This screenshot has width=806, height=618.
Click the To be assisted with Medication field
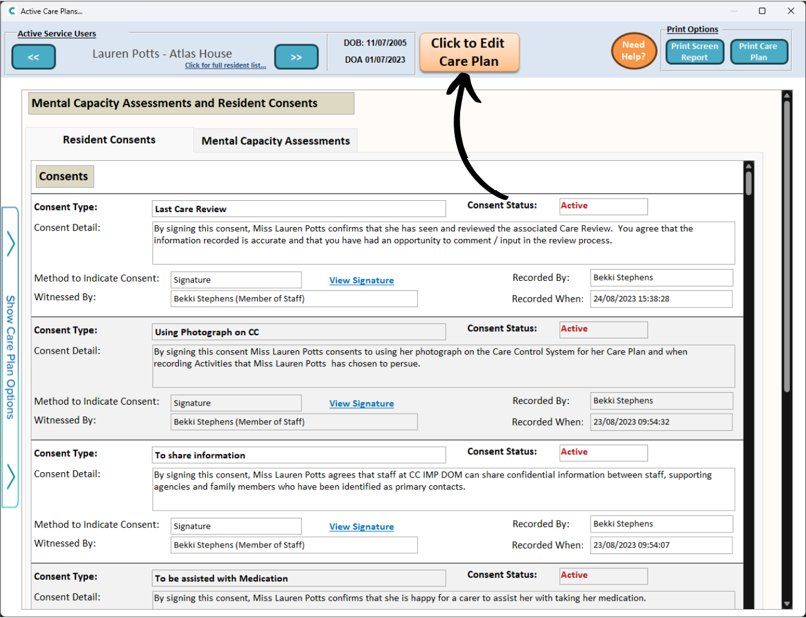point(299,578)
